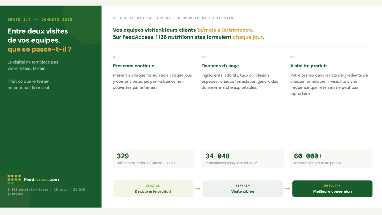Click the numbered label 01 above Presence continue
This screenshot has width=382, height=215.
pos(115,57)
